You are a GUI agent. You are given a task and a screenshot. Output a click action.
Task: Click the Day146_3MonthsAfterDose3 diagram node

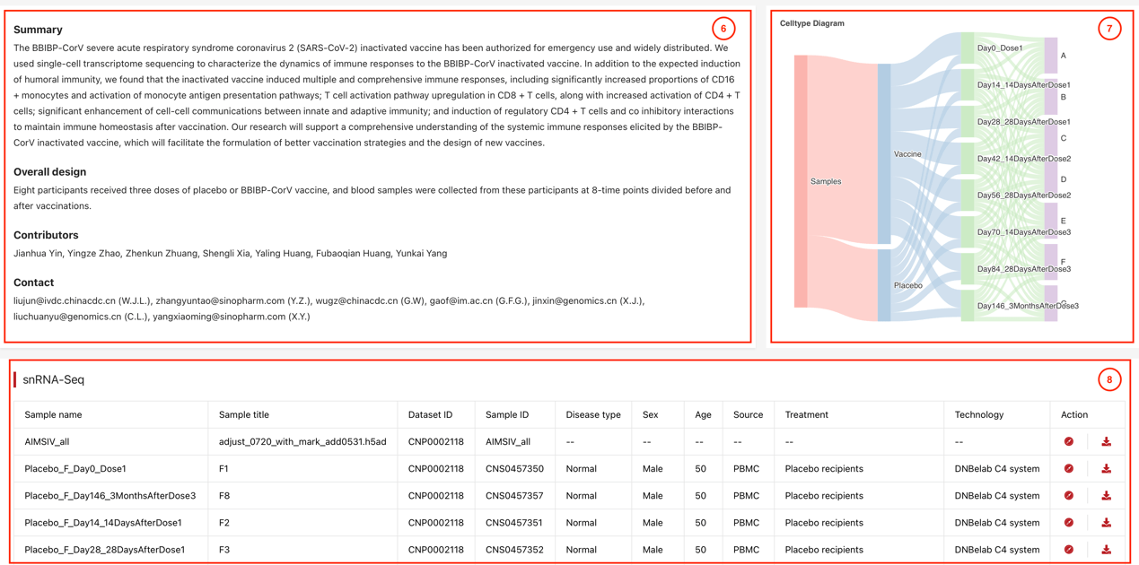click(968, 306)
